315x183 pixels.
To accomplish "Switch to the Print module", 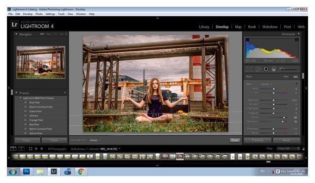I will coord(287,27).
